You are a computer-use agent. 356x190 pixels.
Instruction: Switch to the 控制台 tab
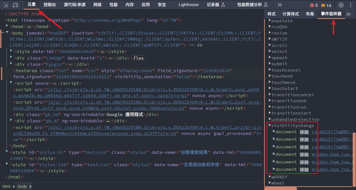point(50,5)
